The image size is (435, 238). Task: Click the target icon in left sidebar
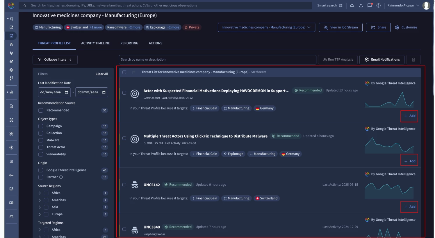tap(11, 62)
